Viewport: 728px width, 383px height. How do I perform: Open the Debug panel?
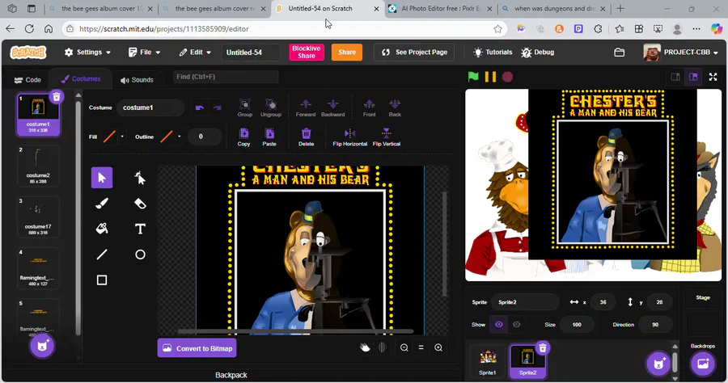[538, 53]
